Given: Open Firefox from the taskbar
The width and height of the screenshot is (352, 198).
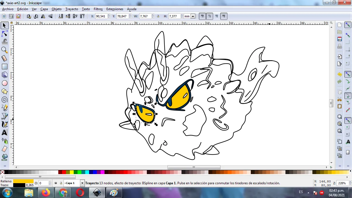Looking at the screenshot, I should point(46,193).
